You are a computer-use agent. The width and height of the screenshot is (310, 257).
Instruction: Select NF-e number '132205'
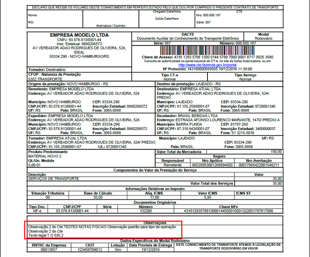(x=146, y=211)
